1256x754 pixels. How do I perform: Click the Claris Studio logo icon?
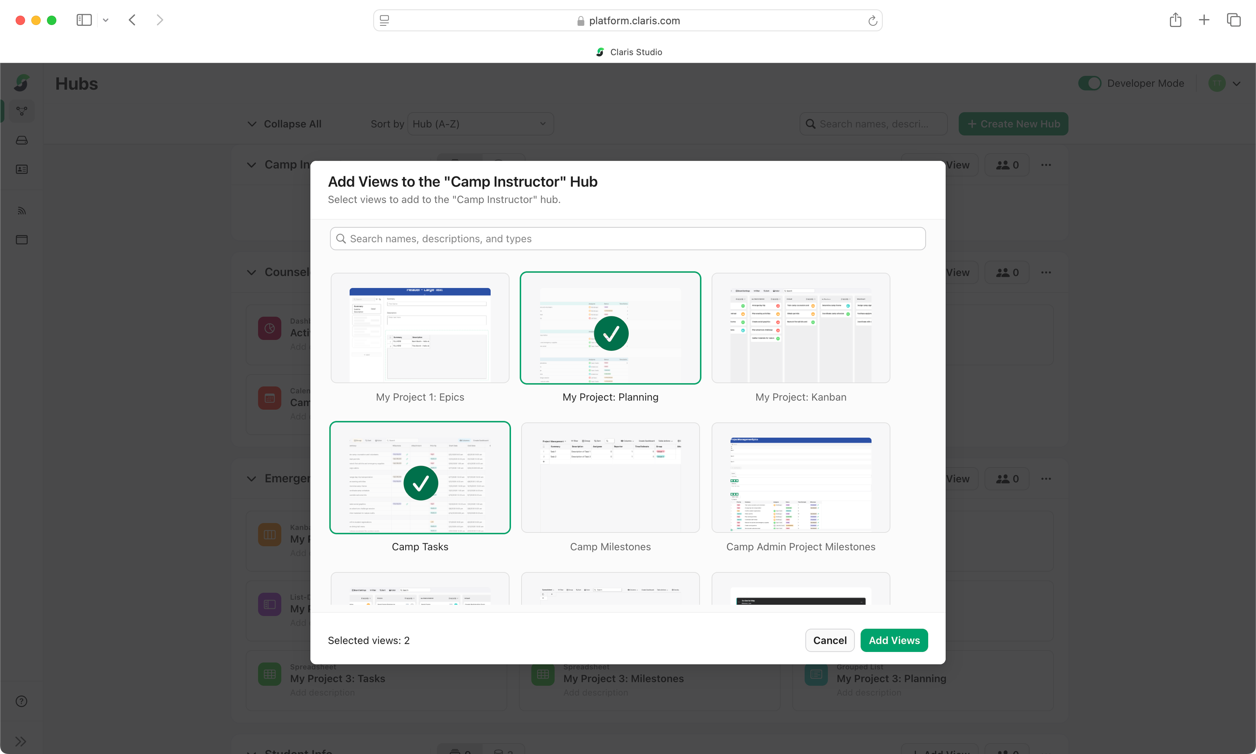22,83
